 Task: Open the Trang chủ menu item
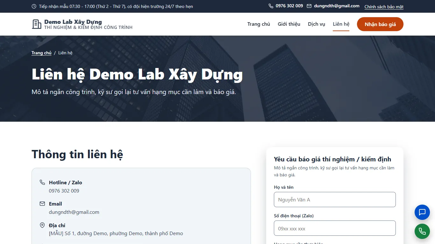259,24
